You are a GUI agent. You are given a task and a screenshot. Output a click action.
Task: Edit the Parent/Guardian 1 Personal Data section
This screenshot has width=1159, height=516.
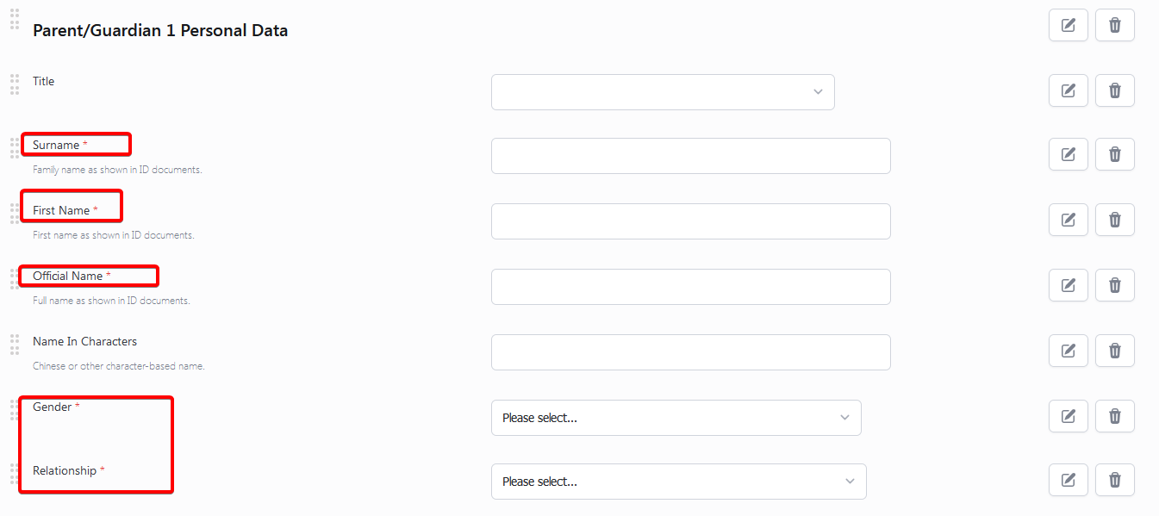pyautogui.click(x=1069, y=25)
